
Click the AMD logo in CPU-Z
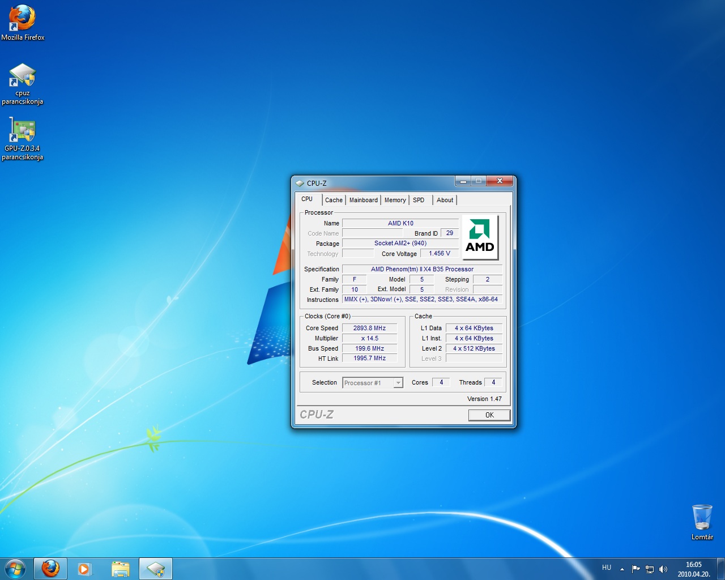pos(480,237)
